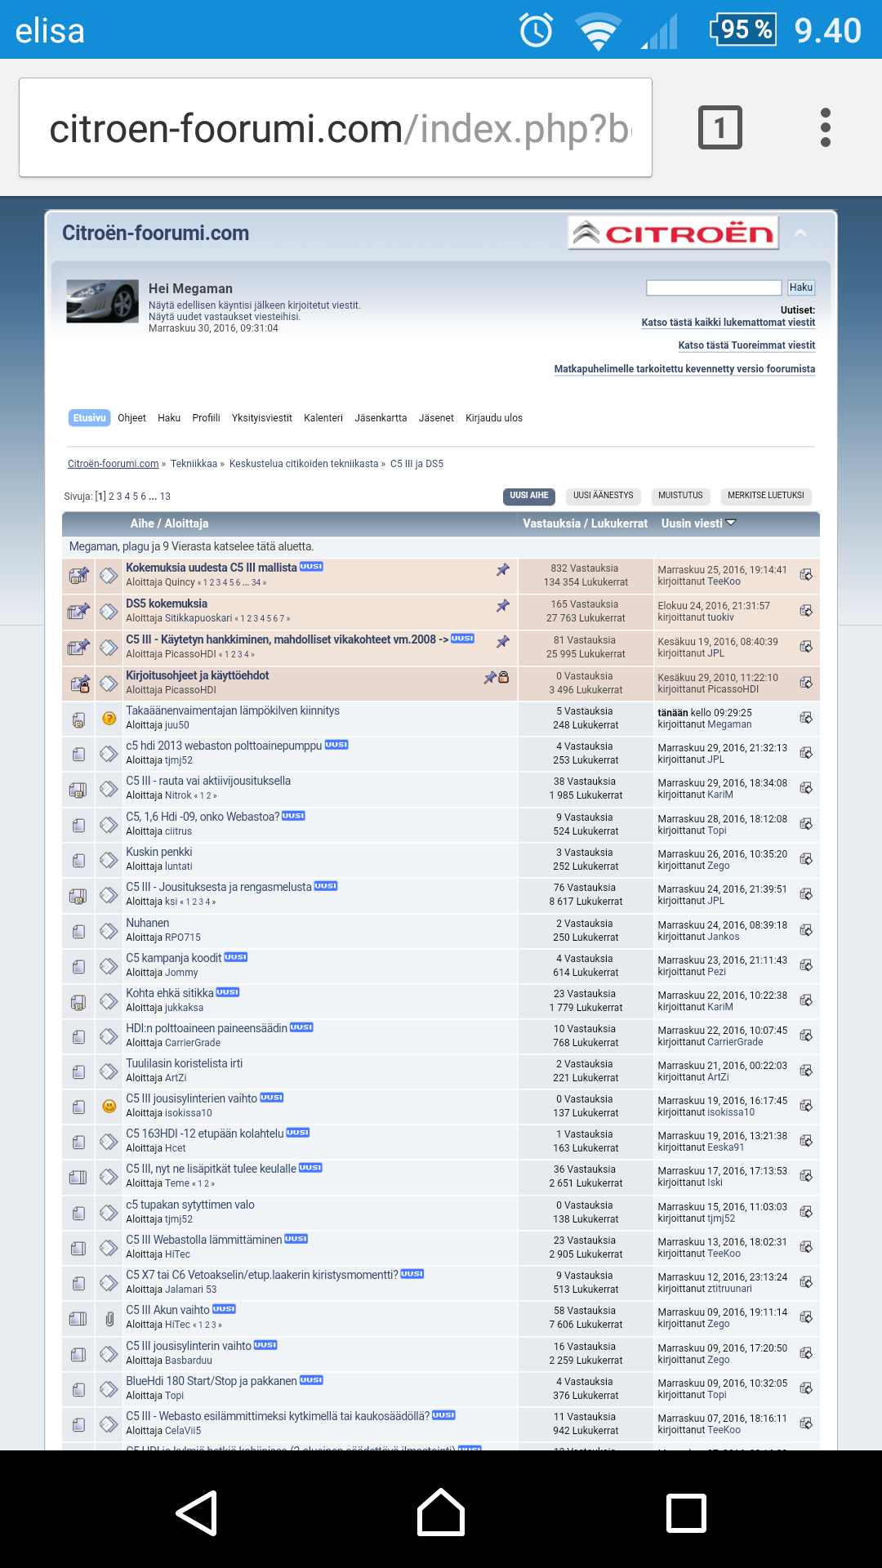Click the MUISTUTUS button

680,496
